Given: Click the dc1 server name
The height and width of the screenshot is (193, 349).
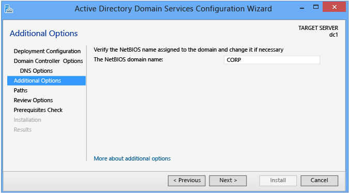Looking at the screenshot, I should [x=333, y=35].
